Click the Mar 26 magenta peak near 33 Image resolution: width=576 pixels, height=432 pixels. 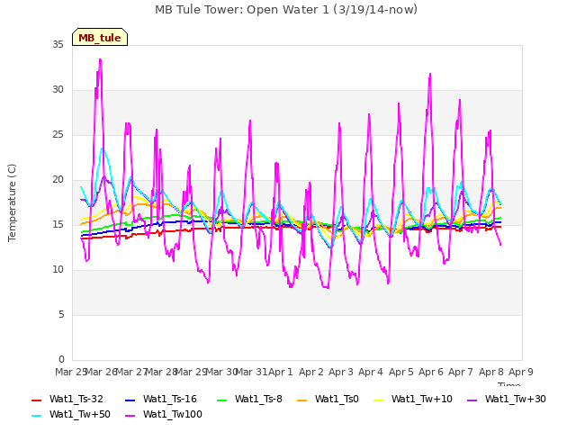100,60
